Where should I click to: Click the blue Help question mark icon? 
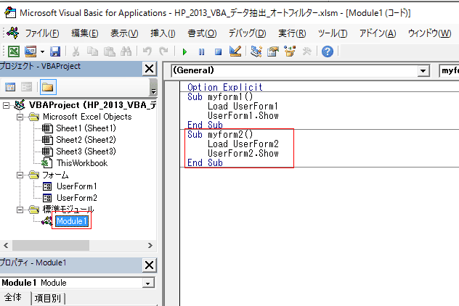click(x=328, y=51)
